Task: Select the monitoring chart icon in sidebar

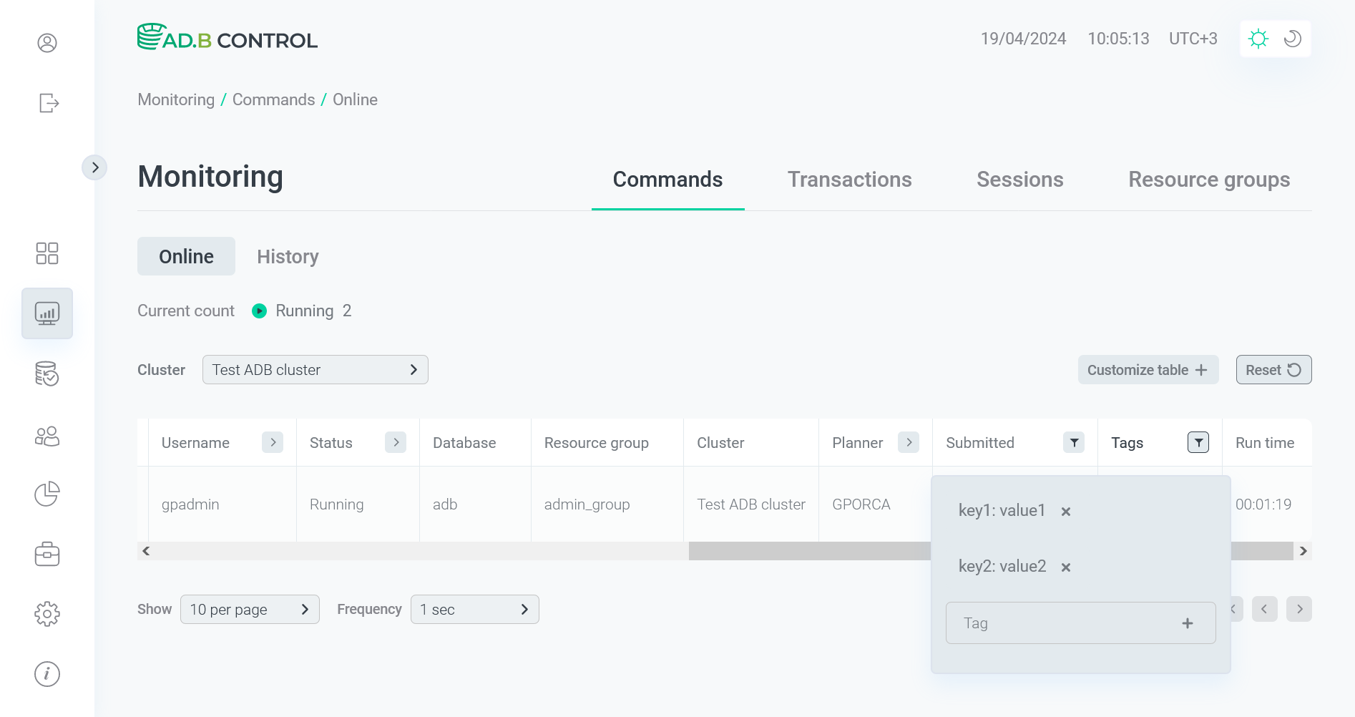Action: 47,313
